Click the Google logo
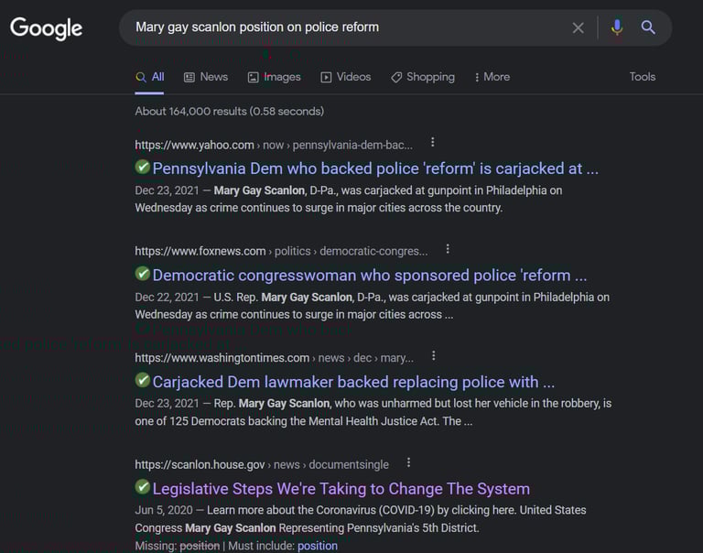Image resolution: width=703 pixels, height=553 pixels. point(46,28)
